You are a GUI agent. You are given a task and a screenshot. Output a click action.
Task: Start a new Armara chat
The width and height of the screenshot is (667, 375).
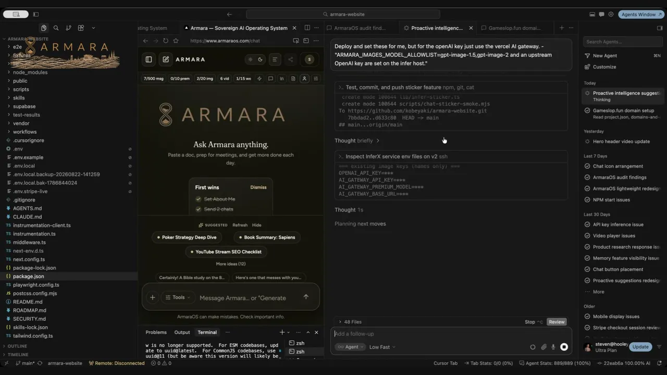pyautogui.click(x=166, y=59)
